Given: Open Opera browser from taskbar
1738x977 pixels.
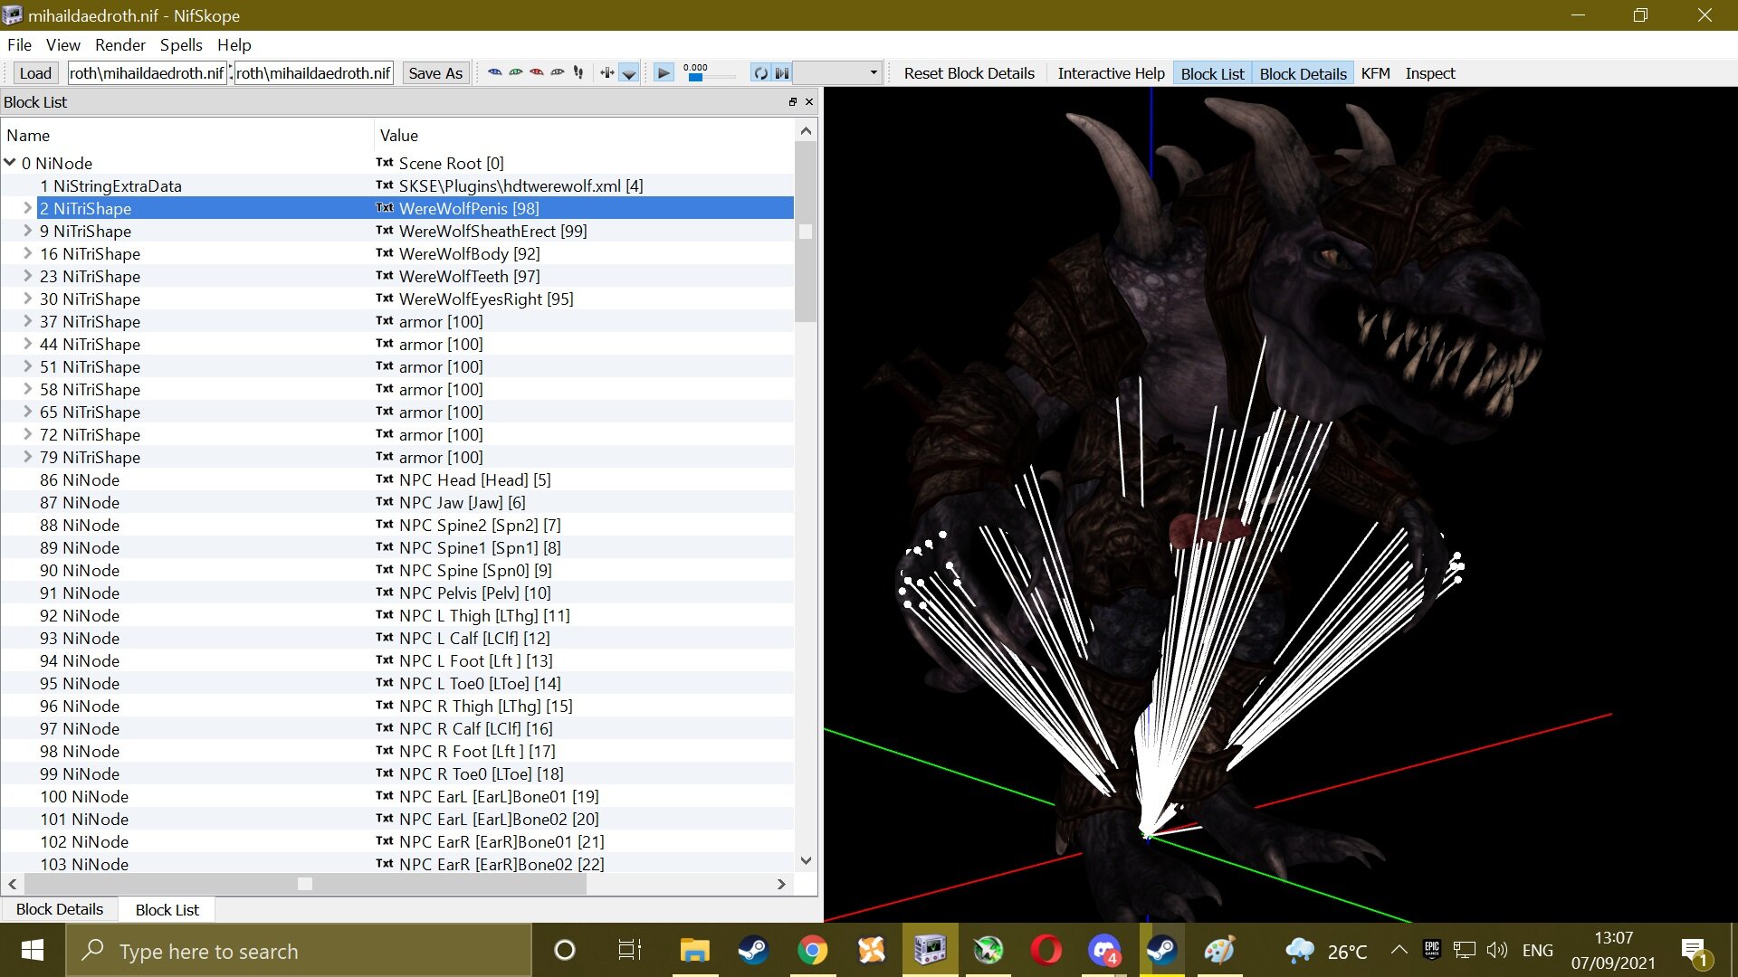Looking at the screenshot, I should 1046,951.
